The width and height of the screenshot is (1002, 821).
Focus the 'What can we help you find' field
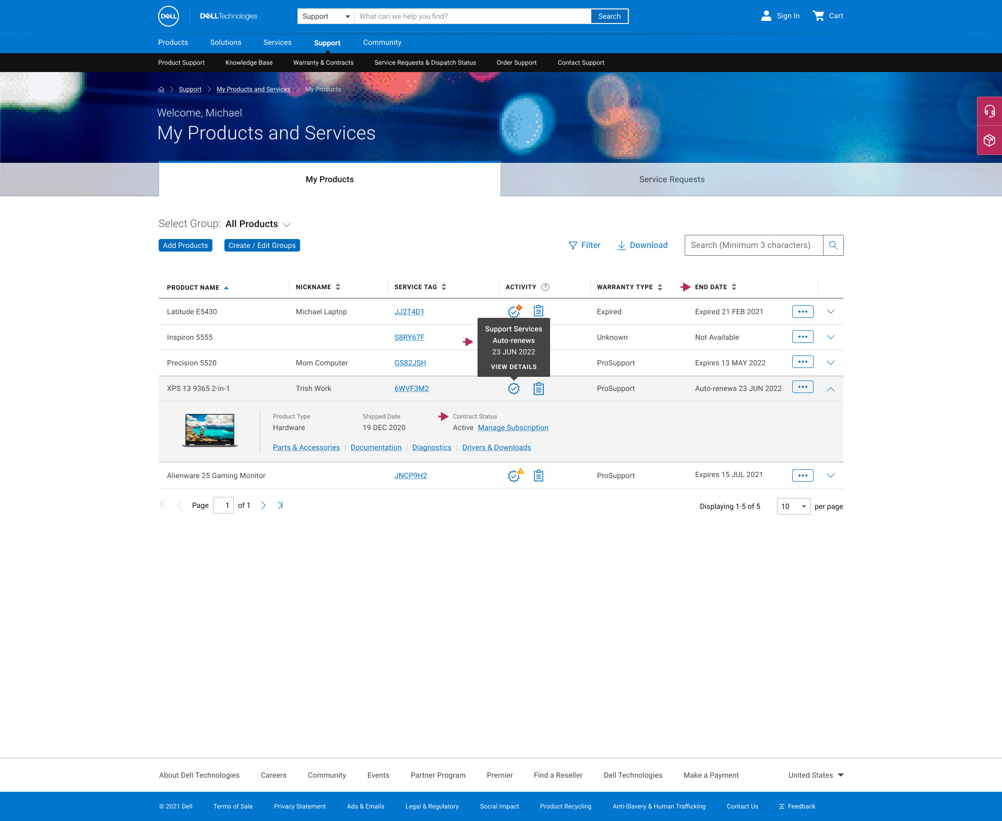pos(473,16)
